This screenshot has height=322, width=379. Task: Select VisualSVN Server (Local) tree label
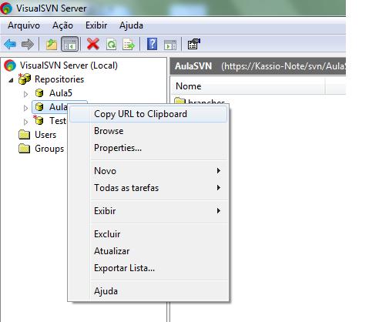click(x=69, y=65)
